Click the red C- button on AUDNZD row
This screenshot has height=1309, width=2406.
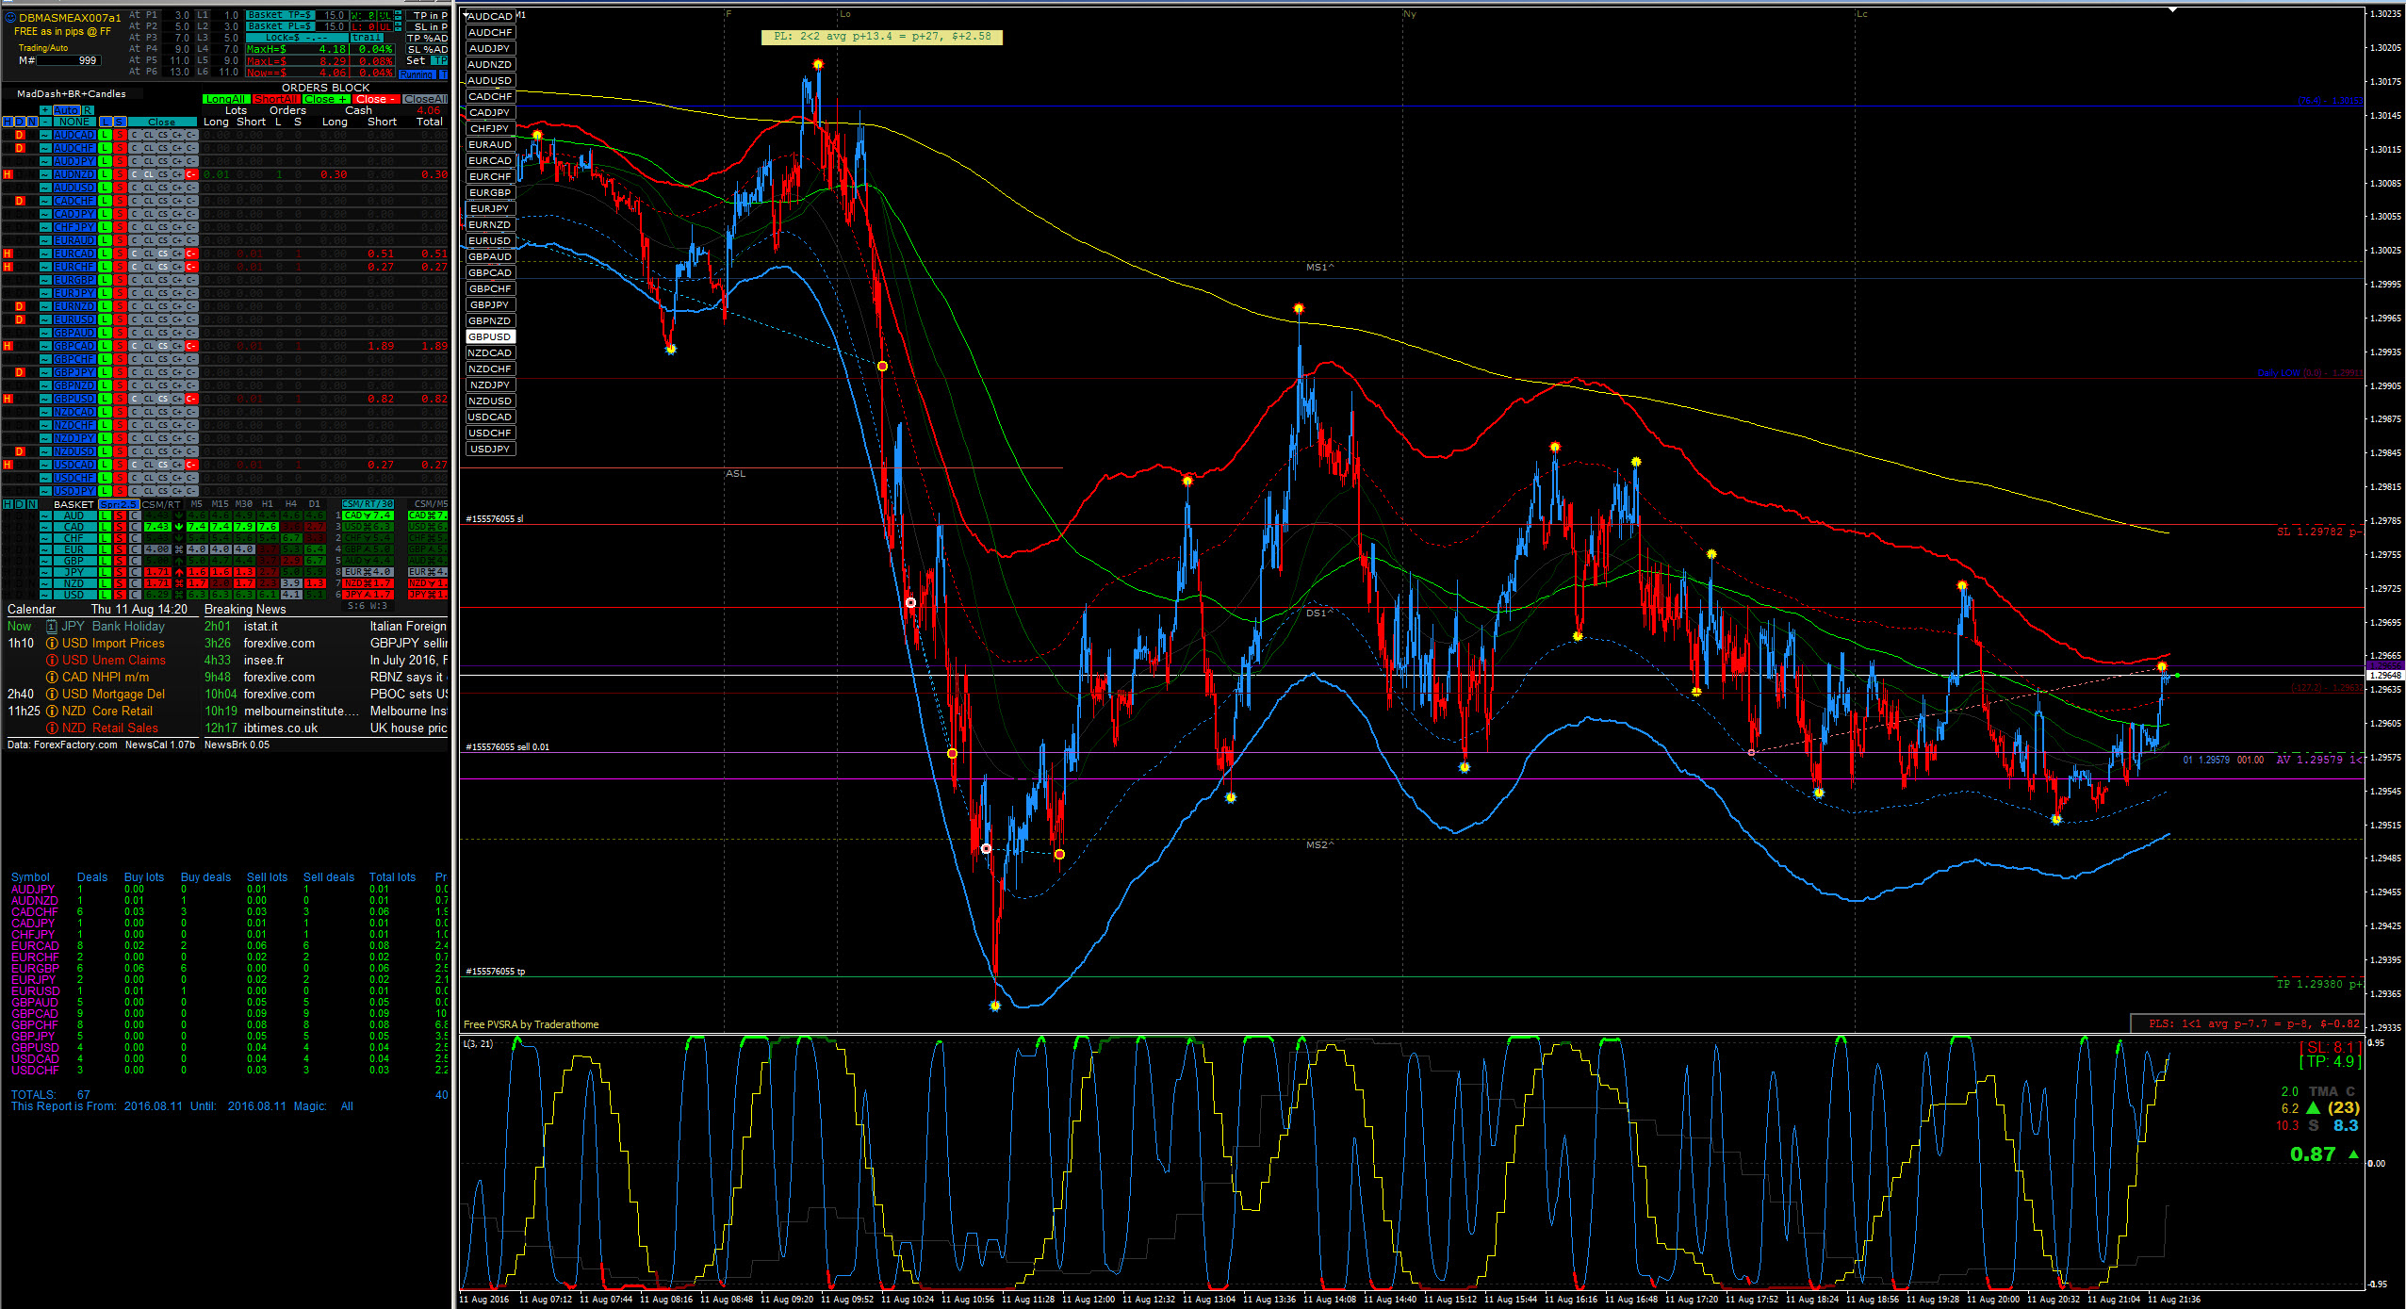click(191, 174)
